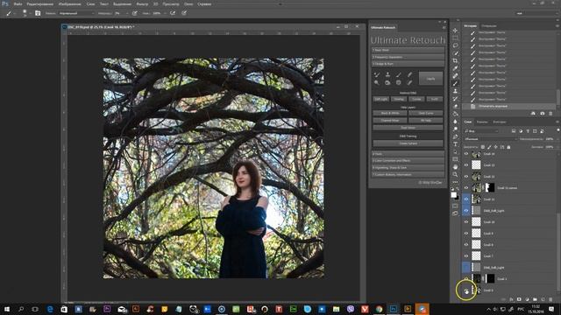Create new adjustment layer icon
The height and width of the screenshot is (315, 561).
pyautogui.click(x=527, y=299)
